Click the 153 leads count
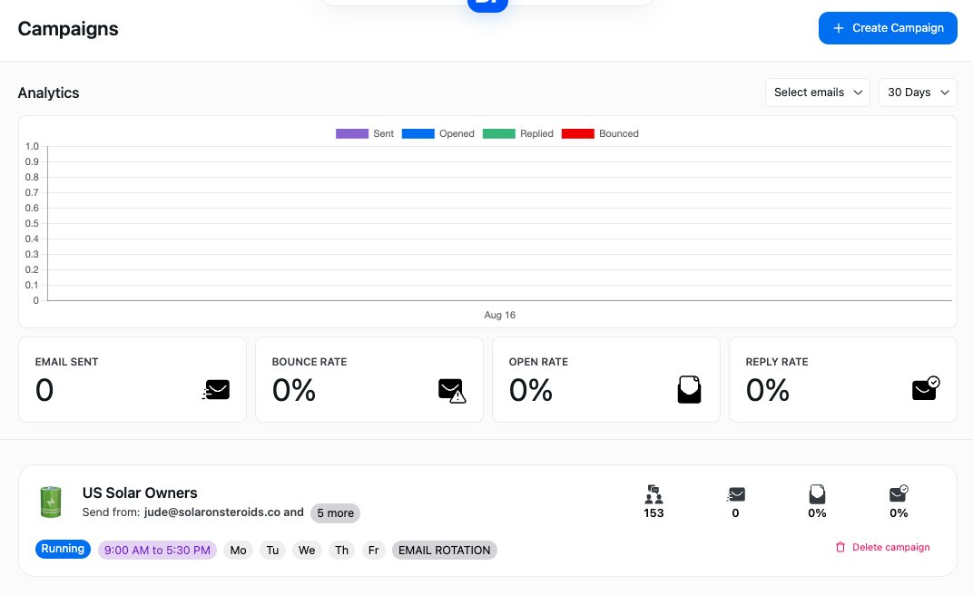This screenshot has width=973, height=595. pyautogui.click(x=654, y=513)
